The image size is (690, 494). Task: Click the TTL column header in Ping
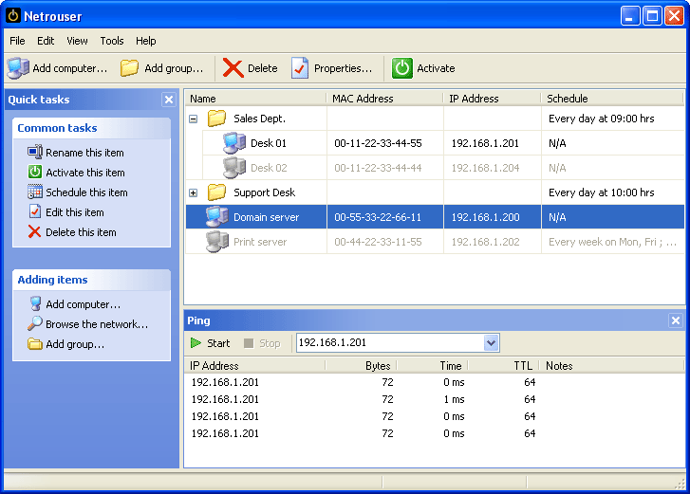click(504, 366)
